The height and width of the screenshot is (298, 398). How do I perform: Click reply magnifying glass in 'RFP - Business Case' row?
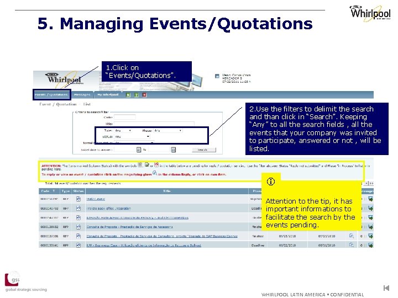[352, 245]
